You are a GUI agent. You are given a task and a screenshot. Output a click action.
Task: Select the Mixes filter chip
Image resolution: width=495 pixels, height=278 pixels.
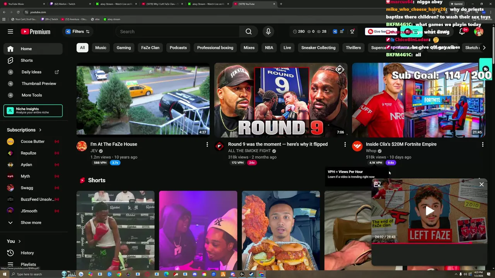coord(249,48)
